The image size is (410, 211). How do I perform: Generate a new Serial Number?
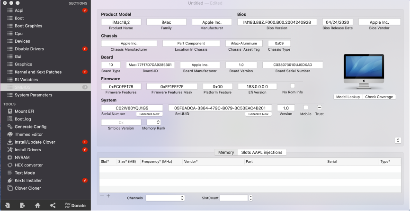pyautogui.click(x=149, y=114)
